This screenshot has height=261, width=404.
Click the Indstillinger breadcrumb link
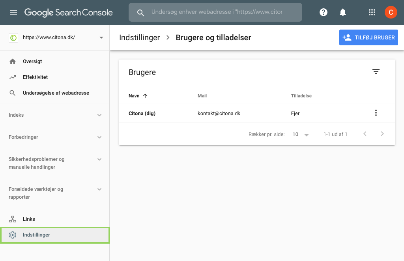(139, 37)
